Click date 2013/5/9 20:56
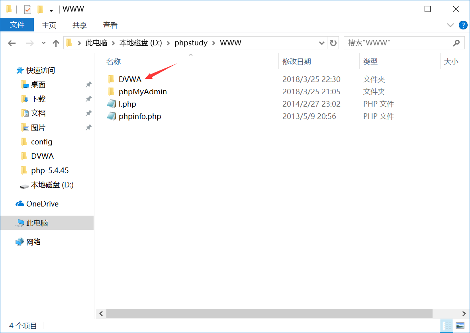 pos(309,116)
